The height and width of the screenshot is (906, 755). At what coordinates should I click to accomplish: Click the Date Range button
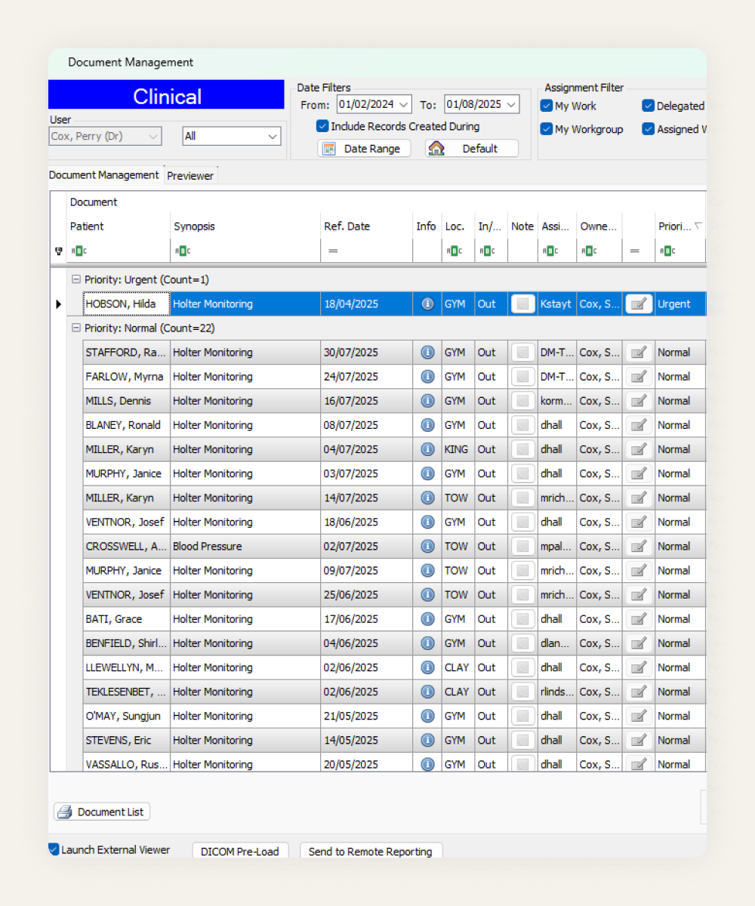[364, 149]
